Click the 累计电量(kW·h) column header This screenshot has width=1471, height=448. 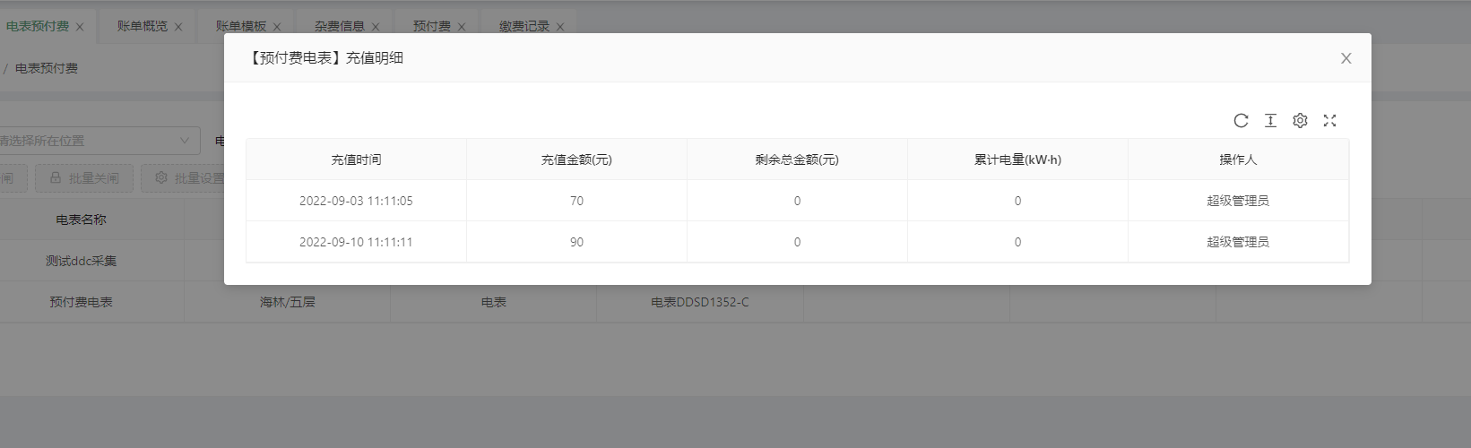[1017, 159]
